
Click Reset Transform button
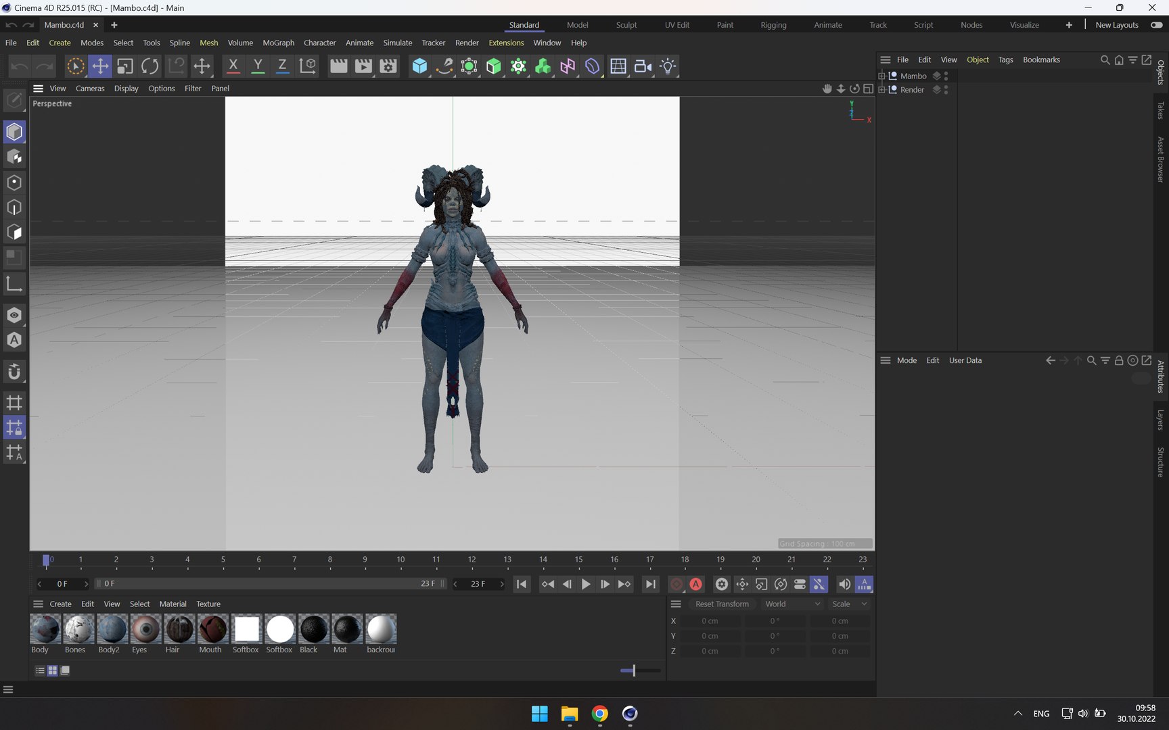[722, 604]
